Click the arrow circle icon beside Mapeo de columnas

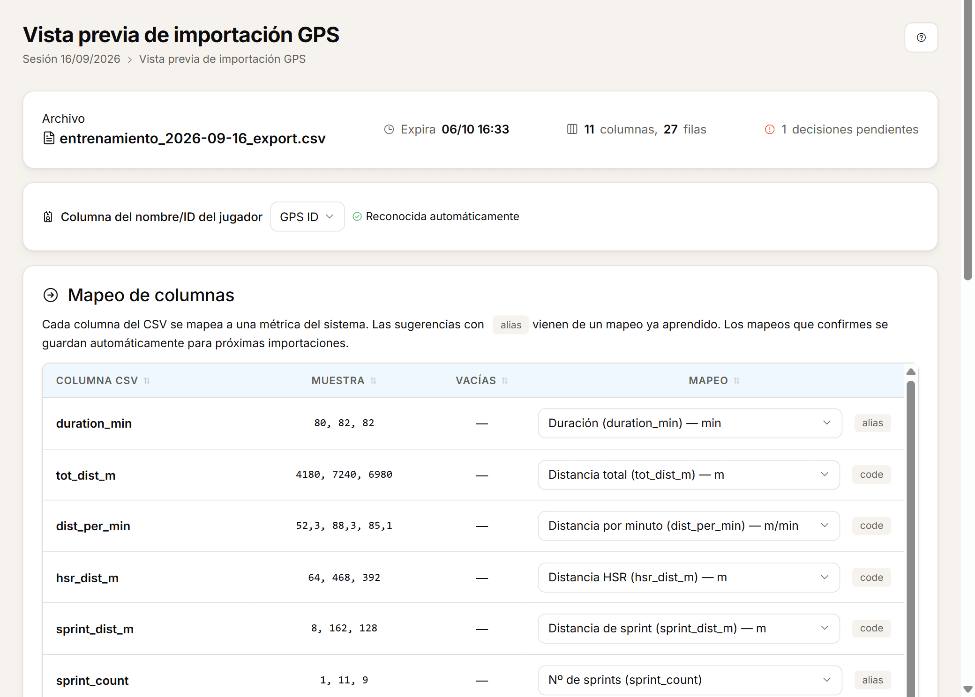coord(51,295)
